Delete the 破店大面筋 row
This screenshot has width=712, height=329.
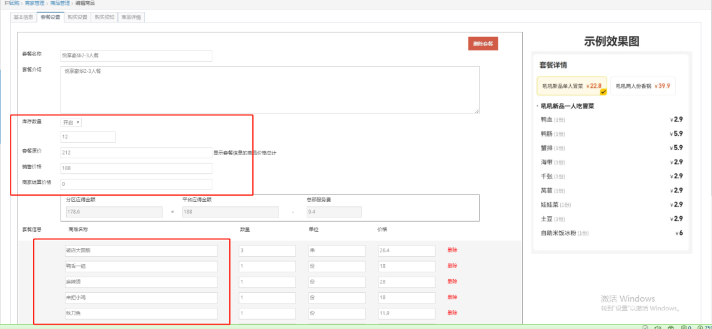tap(452, 250)
